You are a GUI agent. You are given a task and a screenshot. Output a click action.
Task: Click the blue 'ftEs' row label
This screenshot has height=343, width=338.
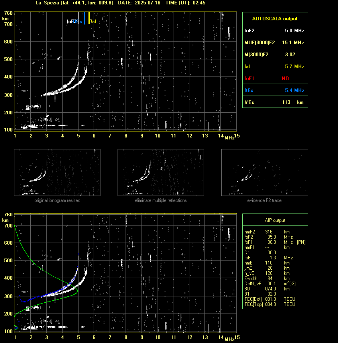[249, 90]
